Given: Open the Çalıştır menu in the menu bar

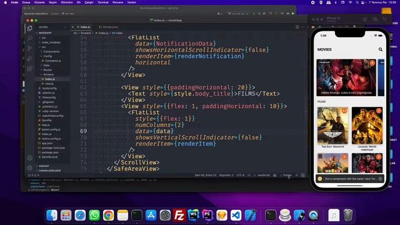Looking at the screenshot, I should point(89,2).
